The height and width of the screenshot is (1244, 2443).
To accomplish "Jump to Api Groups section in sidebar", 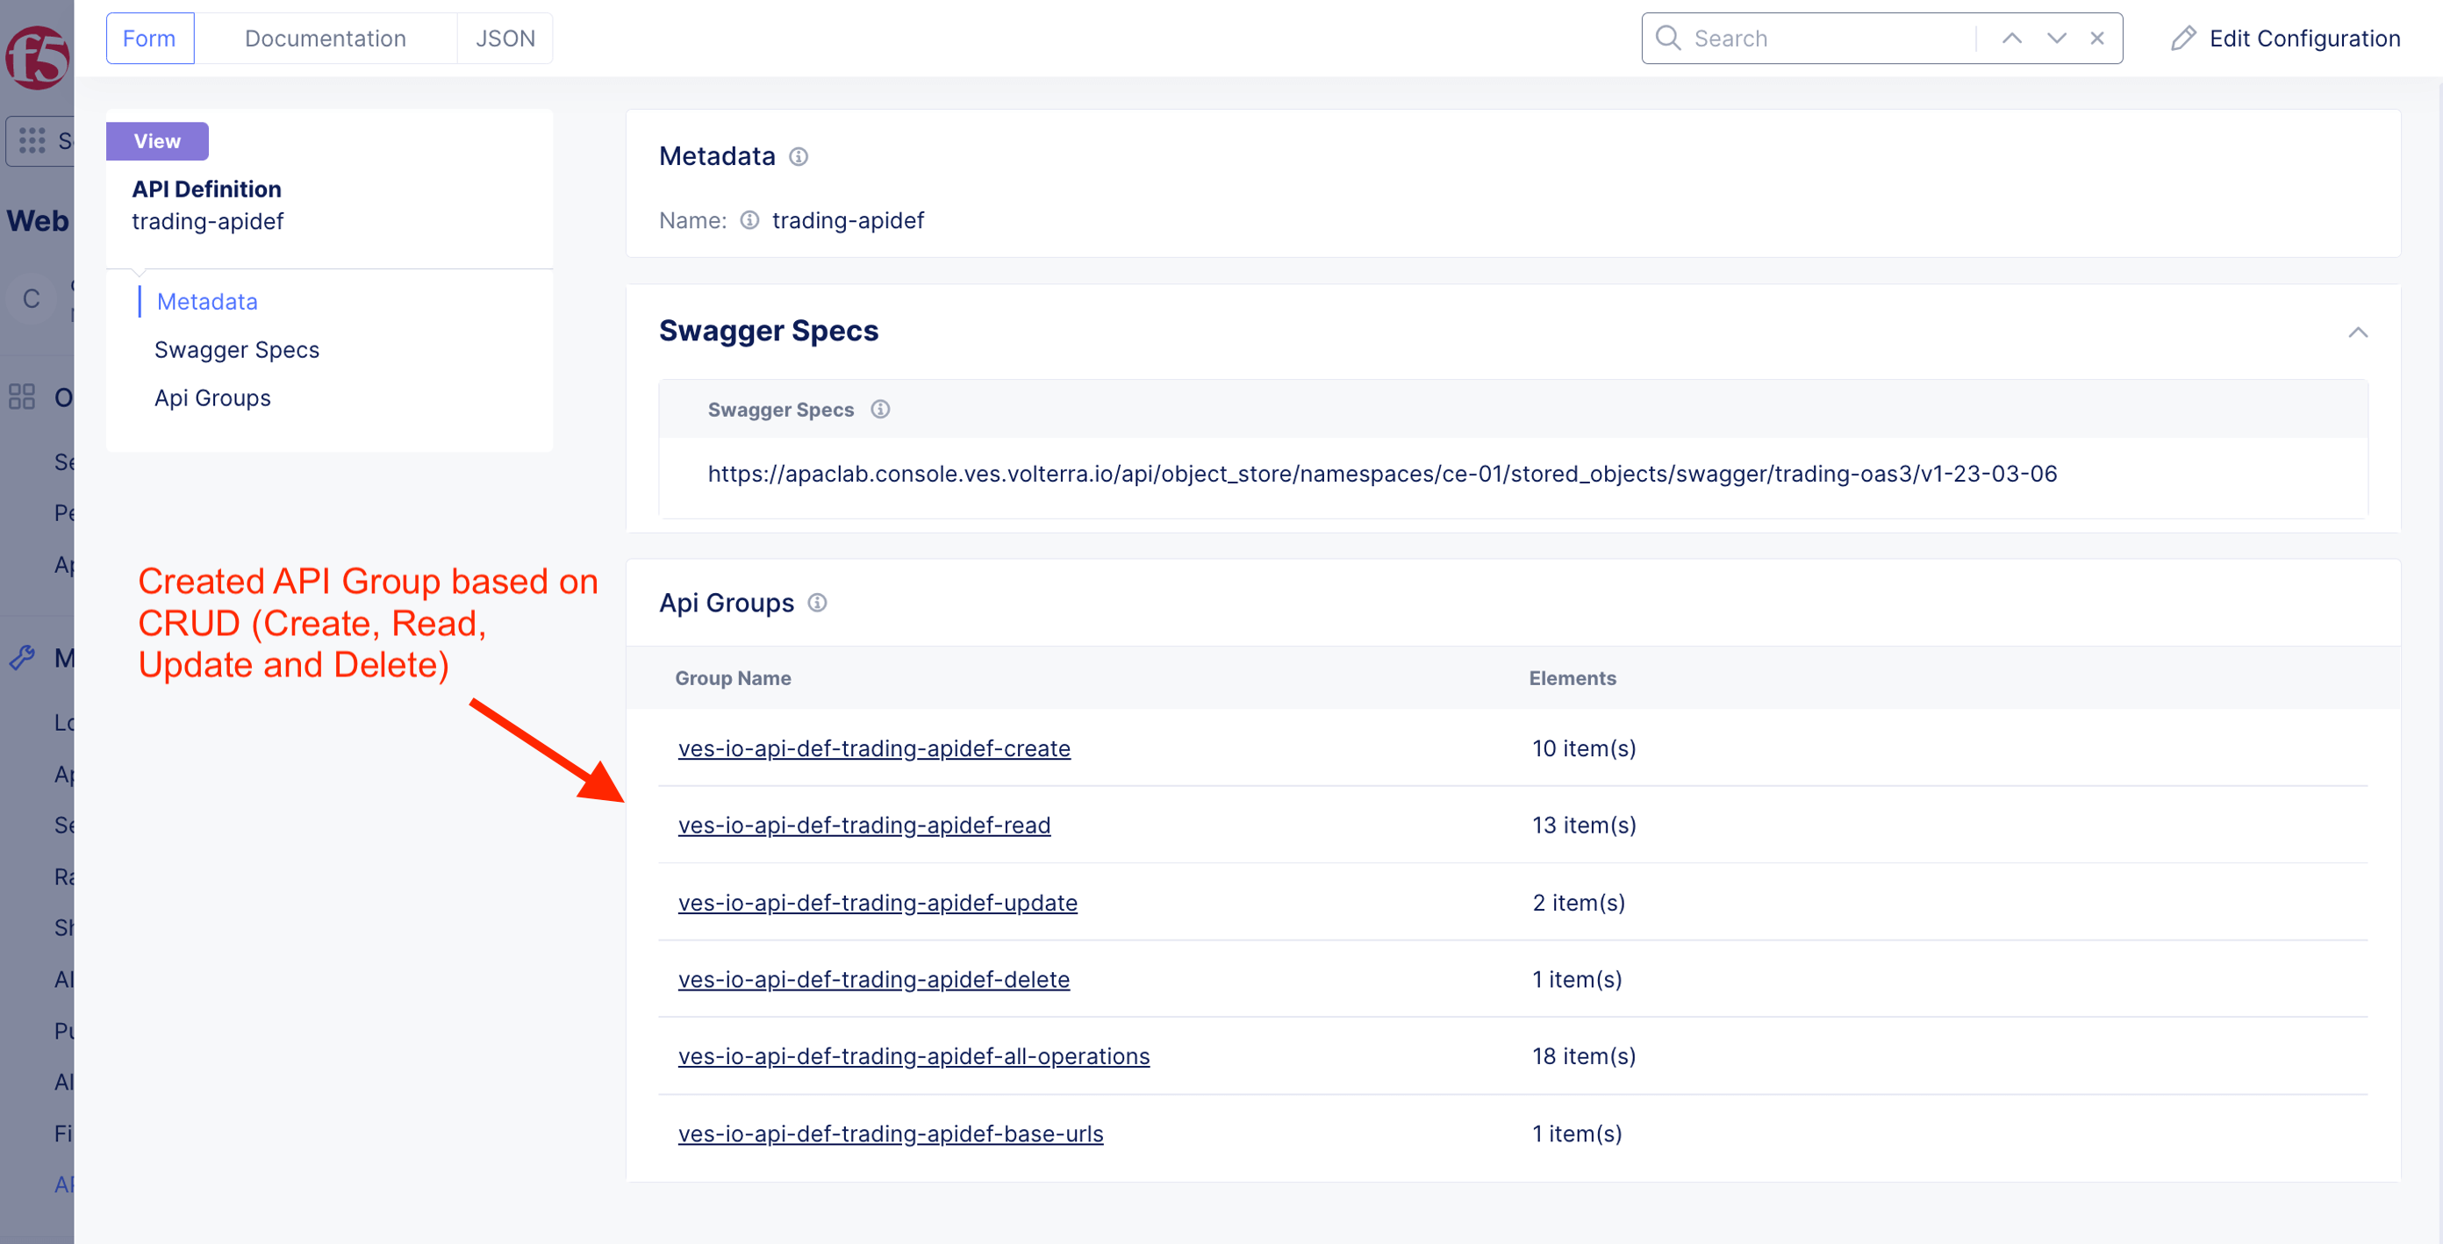I will pos(212,398).
